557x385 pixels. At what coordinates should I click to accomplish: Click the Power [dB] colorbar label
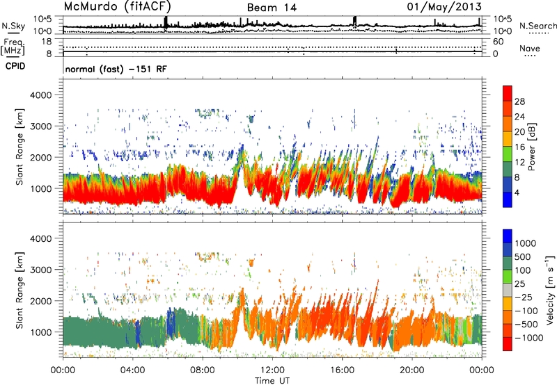tap(532, 147)
